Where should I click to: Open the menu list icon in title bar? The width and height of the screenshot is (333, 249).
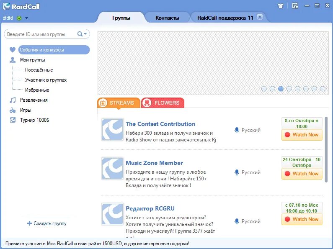[x=295, y=6]
